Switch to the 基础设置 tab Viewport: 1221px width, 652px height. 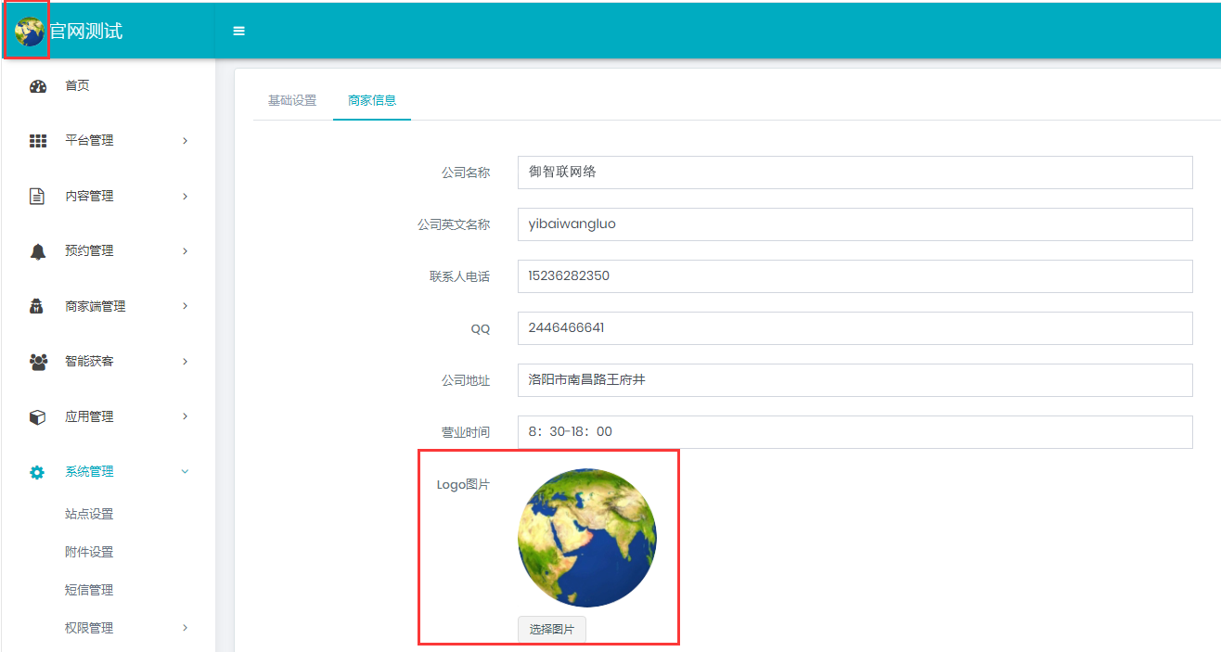292,100
